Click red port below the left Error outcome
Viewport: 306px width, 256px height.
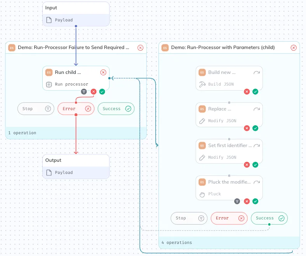[76, 115]
